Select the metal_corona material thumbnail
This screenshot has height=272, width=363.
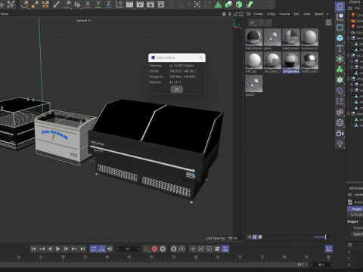(x=309, y=60)
